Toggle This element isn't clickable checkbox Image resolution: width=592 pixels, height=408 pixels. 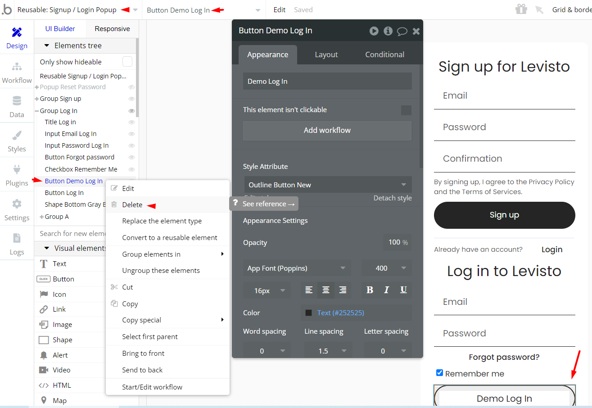[406, 110]
